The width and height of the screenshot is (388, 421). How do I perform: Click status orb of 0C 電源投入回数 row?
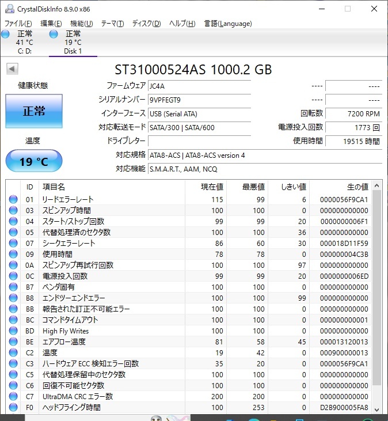tap(13, 276)
